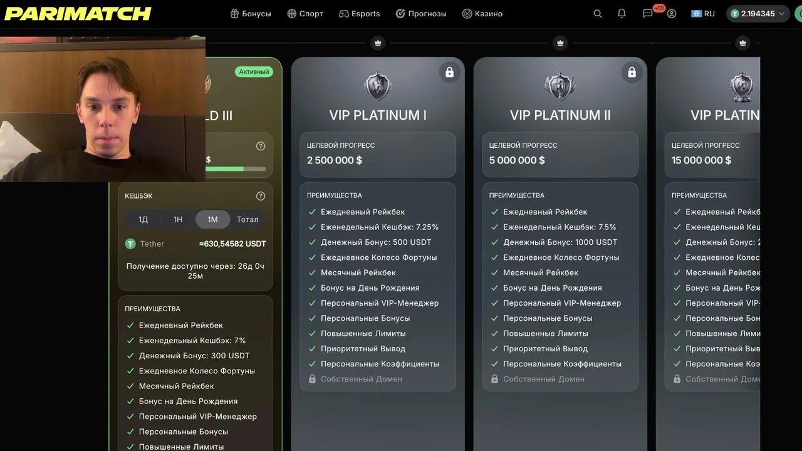Open help icon beside progress amount
The image size is (802, 451).
click(261, 146)
